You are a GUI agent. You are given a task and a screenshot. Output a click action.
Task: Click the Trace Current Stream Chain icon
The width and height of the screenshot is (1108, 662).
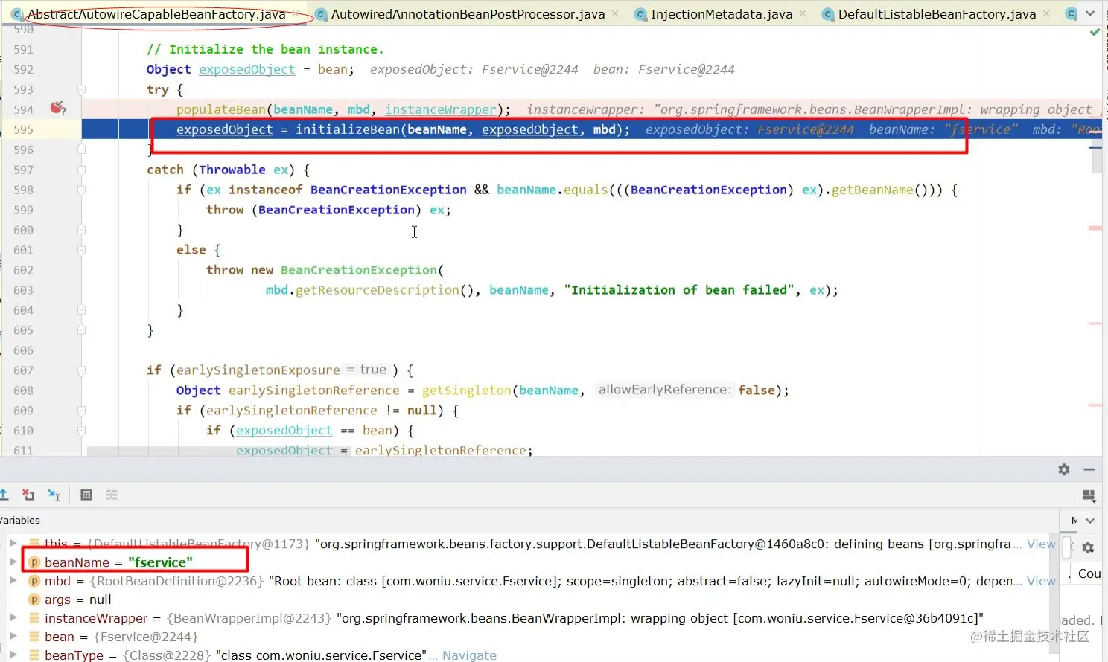pos(112,495)
